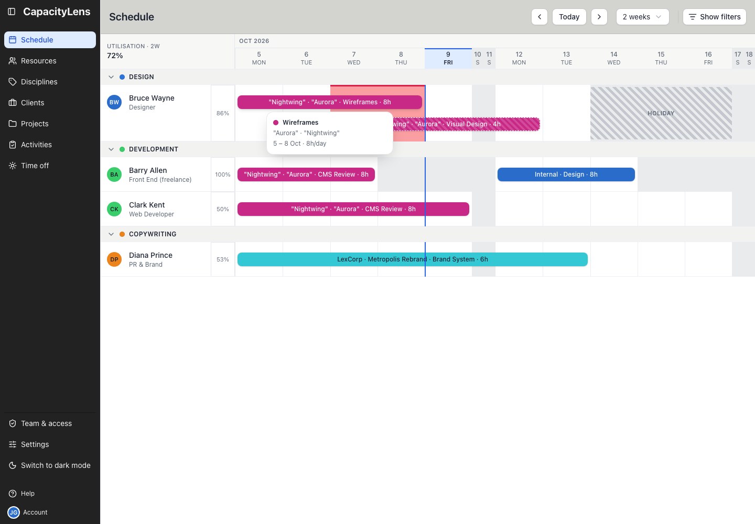Click the Resources people icon
Viewport: 755px width, 524px height.
click(x=13, y=61)
